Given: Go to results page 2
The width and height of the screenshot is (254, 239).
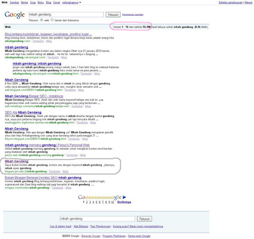Looking at the screenshot, I should pyautogui.click(x=87, y=202).
